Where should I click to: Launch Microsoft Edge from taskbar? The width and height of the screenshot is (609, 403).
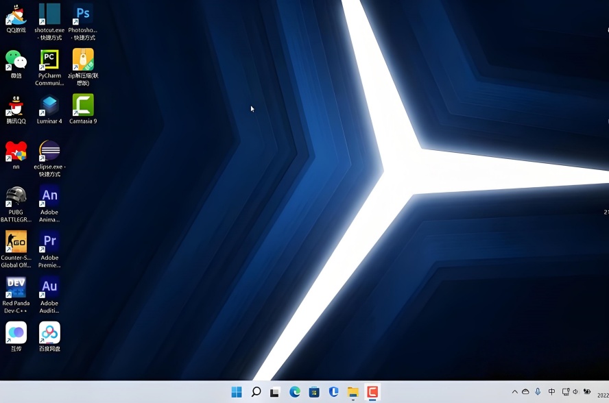pos(295,392)
